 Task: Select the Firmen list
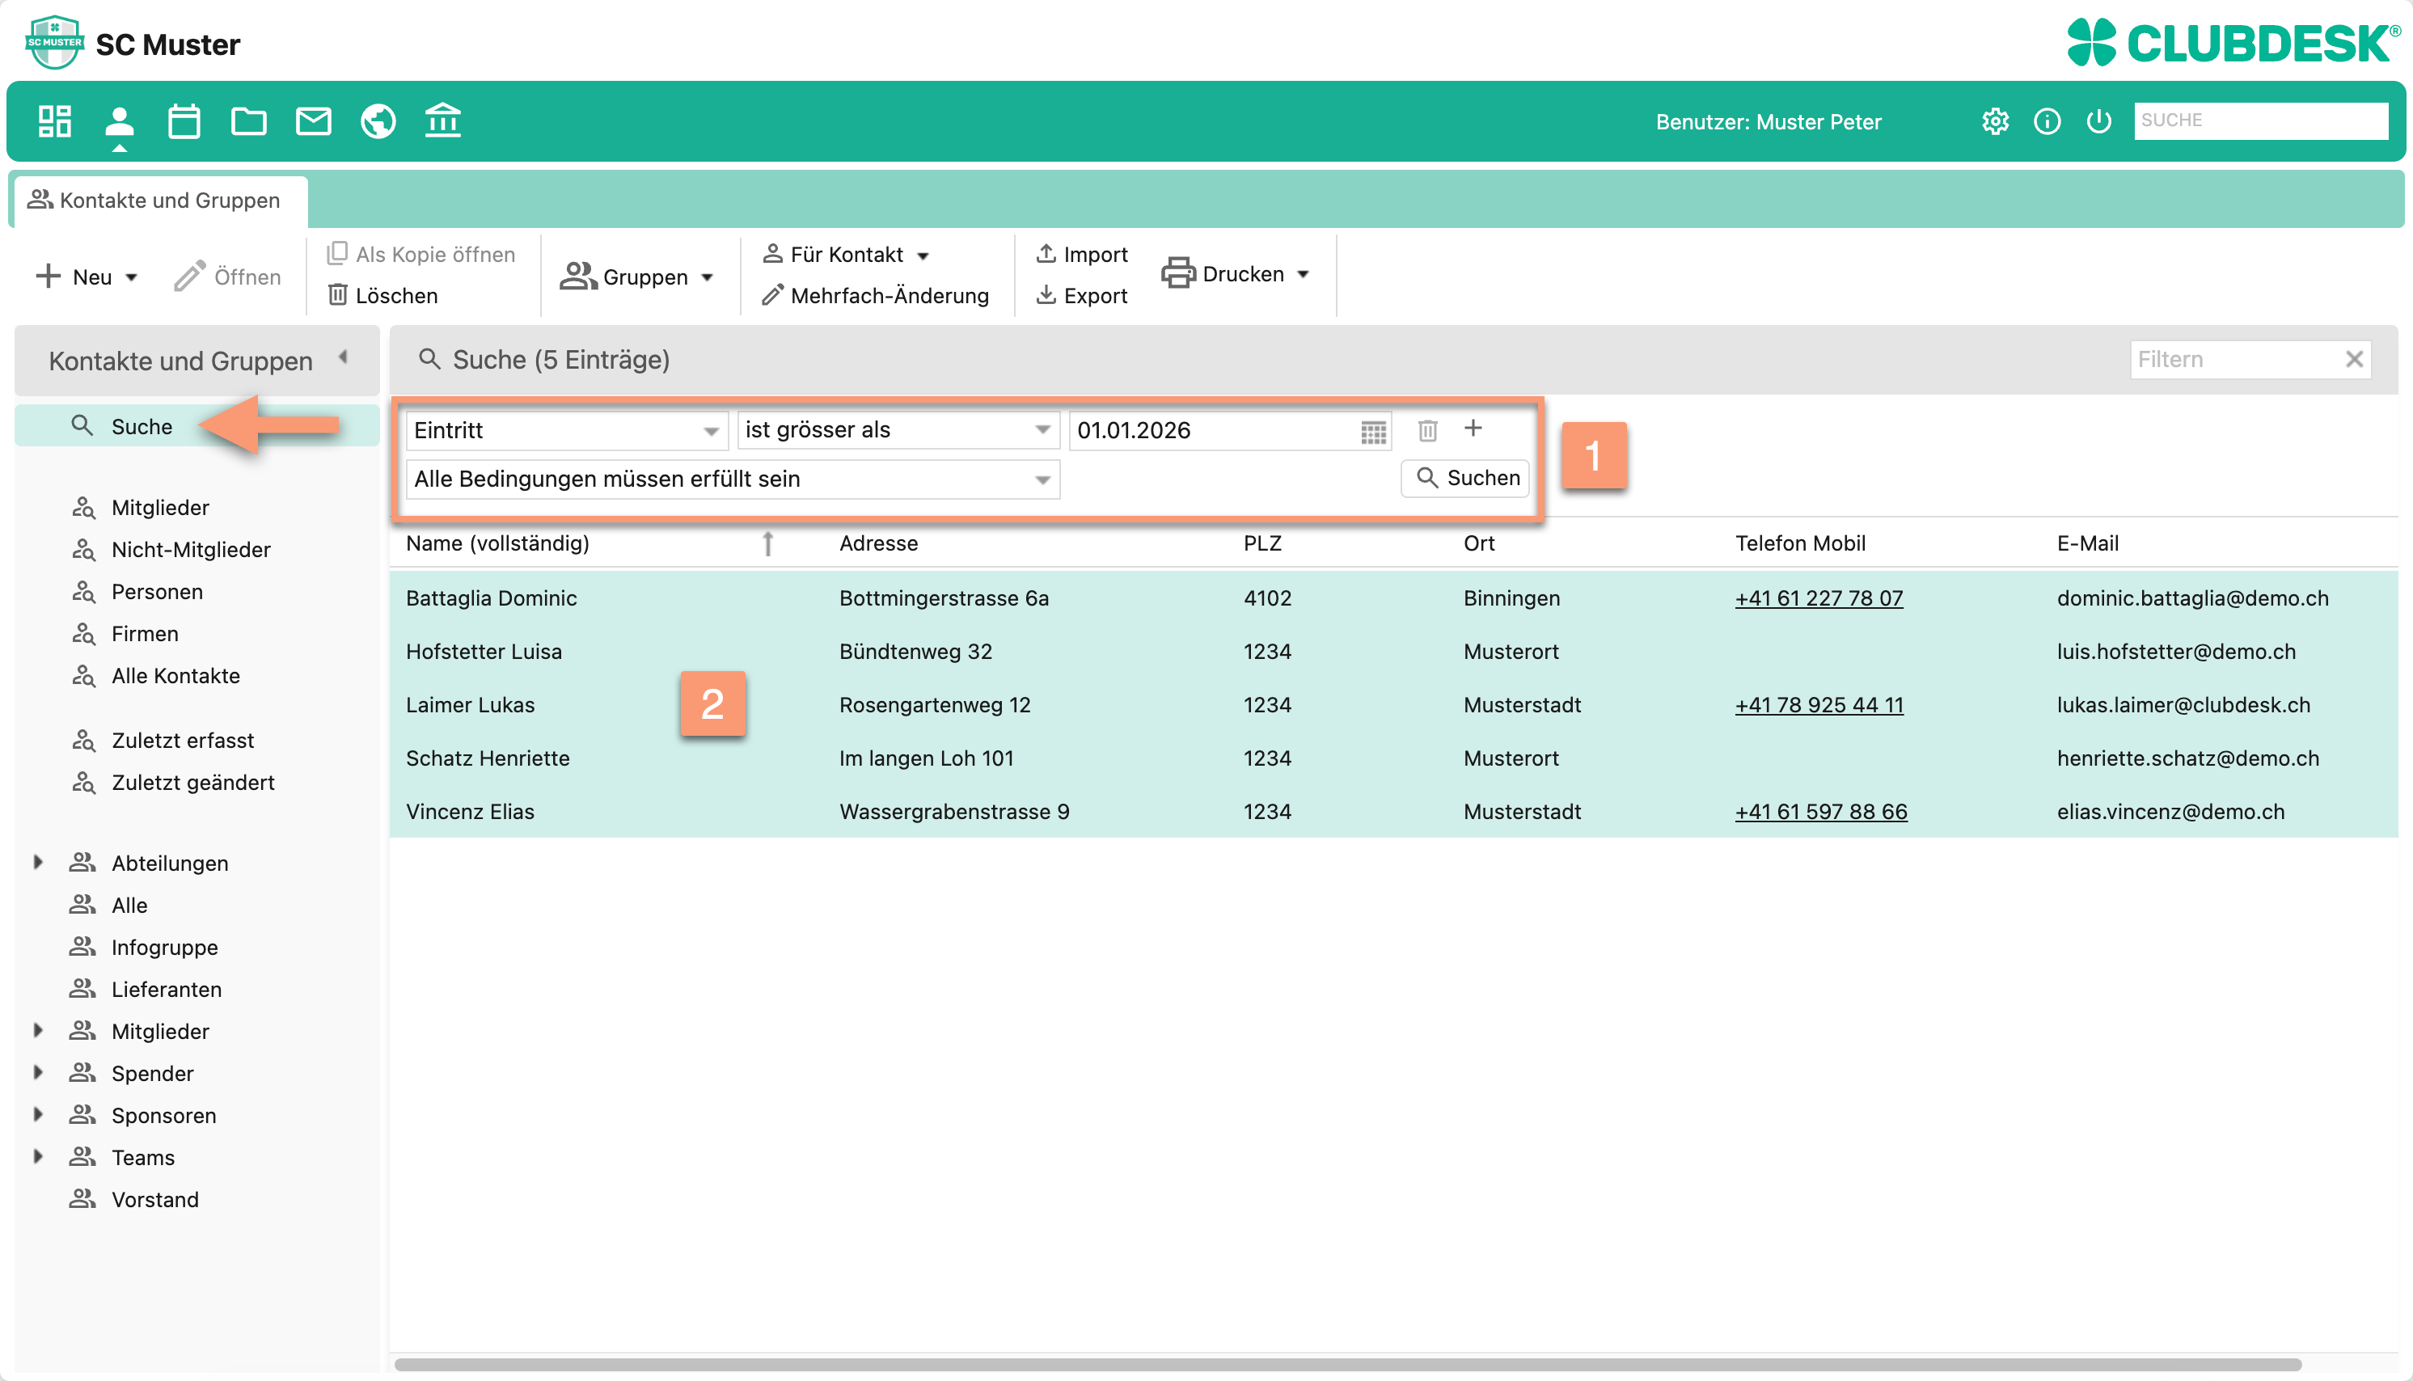click(x=144, y=634)
